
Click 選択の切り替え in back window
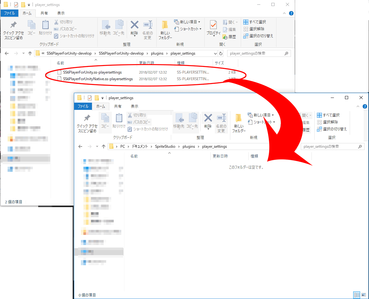click(258, 36)
